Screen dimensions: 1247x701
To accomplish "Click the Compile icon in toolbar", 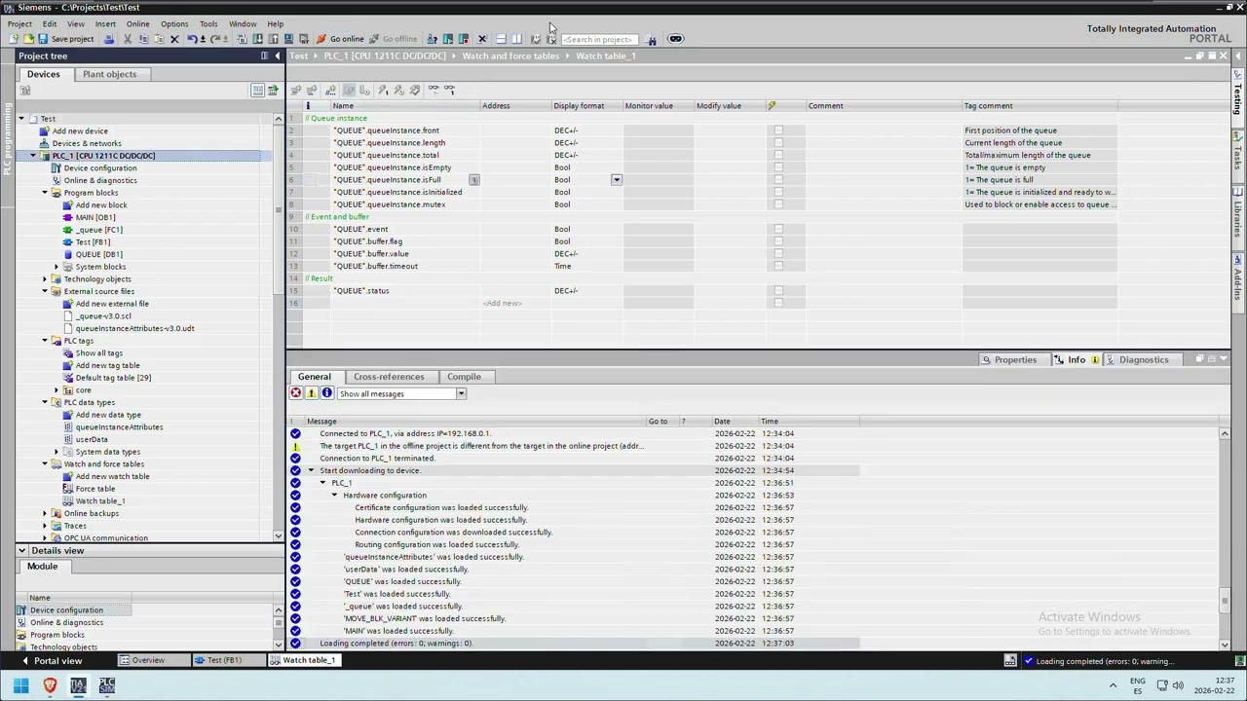I will [x=242, y=39].
